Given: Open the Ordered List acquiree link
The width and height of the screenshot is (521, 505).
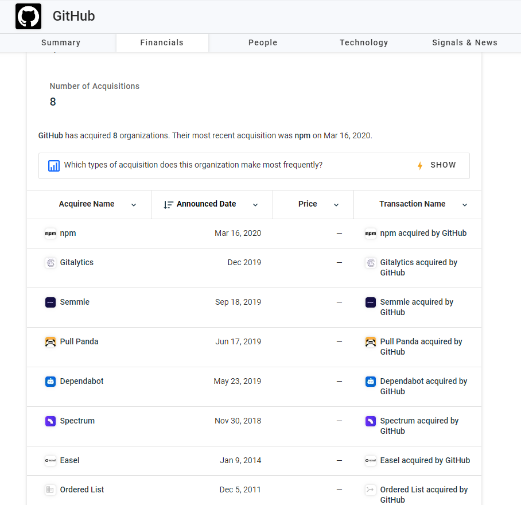Looking at the screenshot, I should (x=81, y=490).
